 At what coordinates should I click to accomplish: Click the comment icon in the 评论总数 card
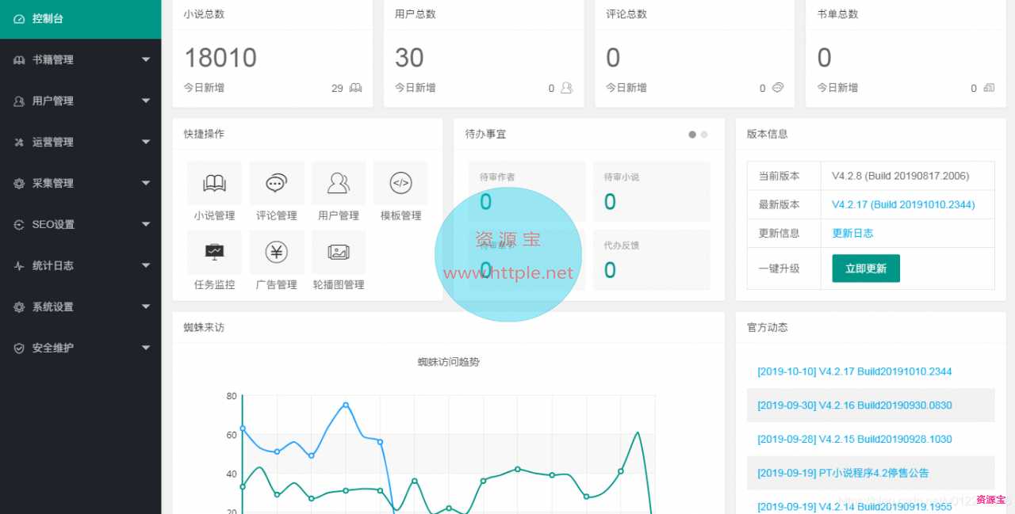[x=778, y=88]
